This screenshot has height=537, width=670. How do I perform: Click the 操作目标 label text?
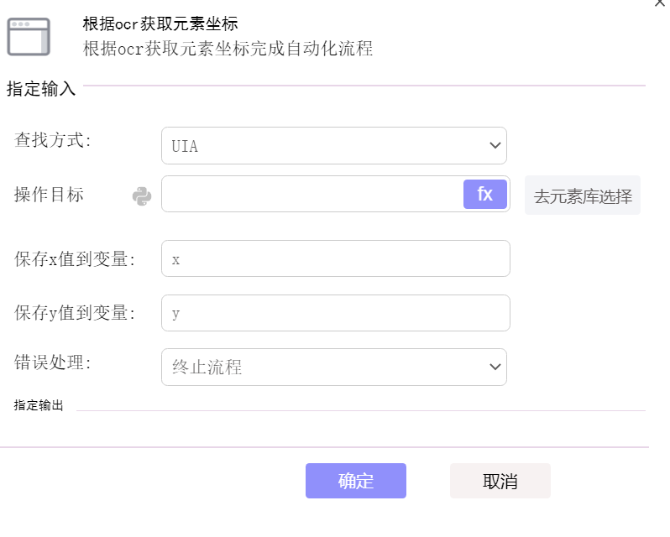(x=49, y=195)
